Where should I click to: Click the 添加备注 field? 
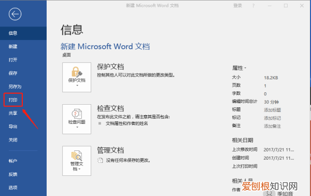272,126
